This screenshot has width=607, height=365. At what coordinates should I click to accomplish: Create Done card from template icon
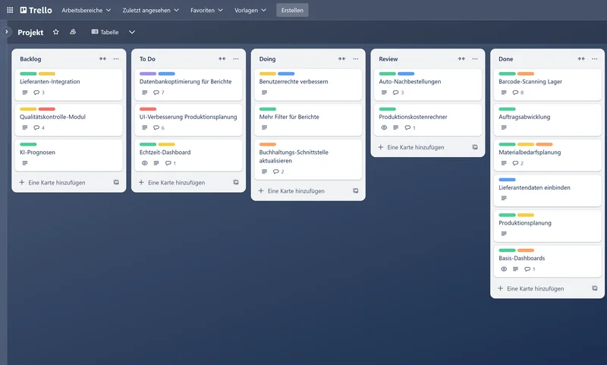(x=595, y=288)
